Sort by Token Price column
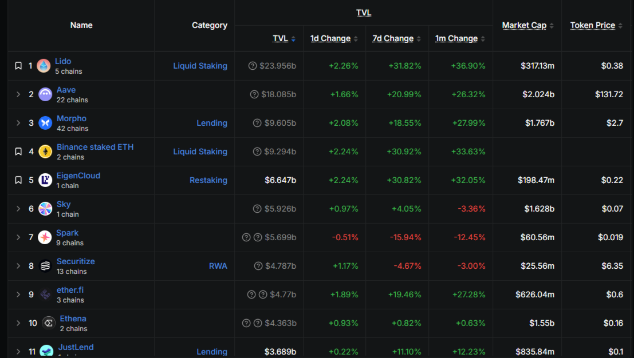Image resolution: width=634 pixels, height=358 pixels. (x=596, y=25)
